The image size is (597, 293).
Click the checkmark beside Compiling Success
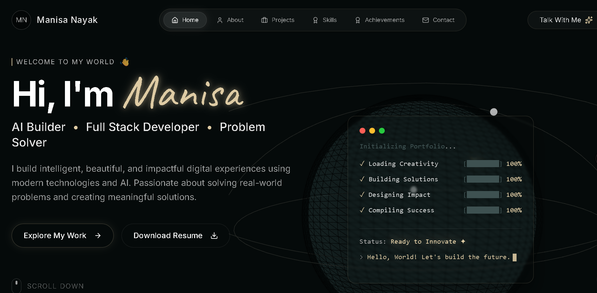362,210
